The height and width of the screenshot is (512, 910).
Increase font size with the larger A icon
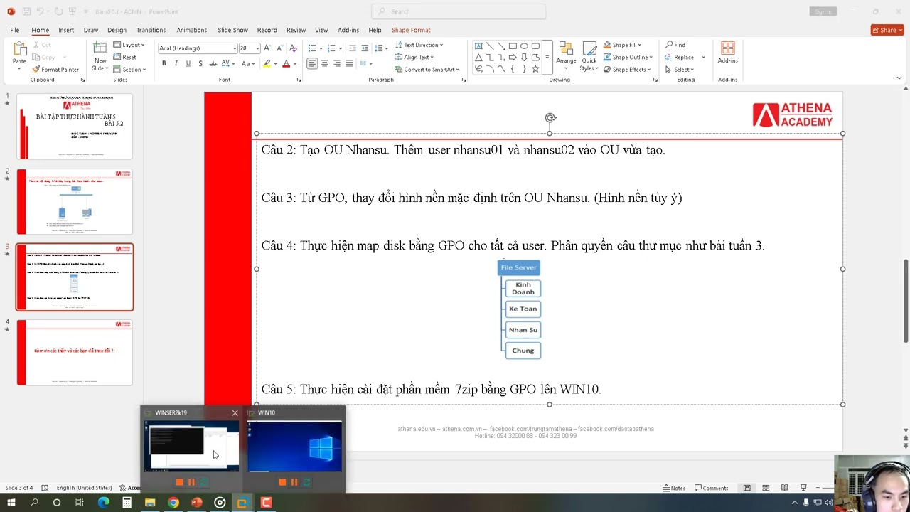(267, 48)
